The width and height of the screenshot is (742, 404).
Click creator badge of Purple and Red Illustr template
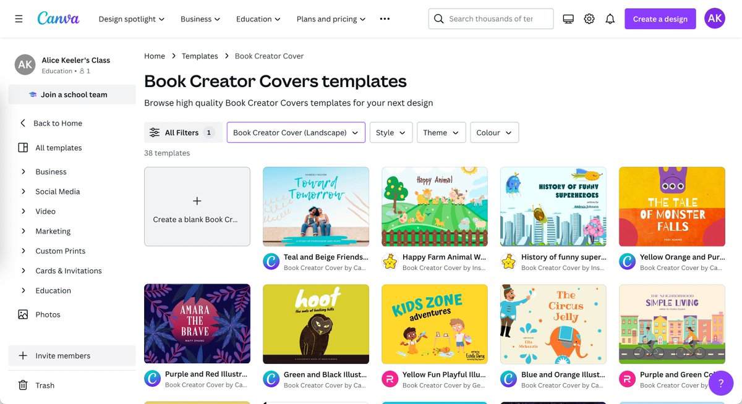(153, 379)
